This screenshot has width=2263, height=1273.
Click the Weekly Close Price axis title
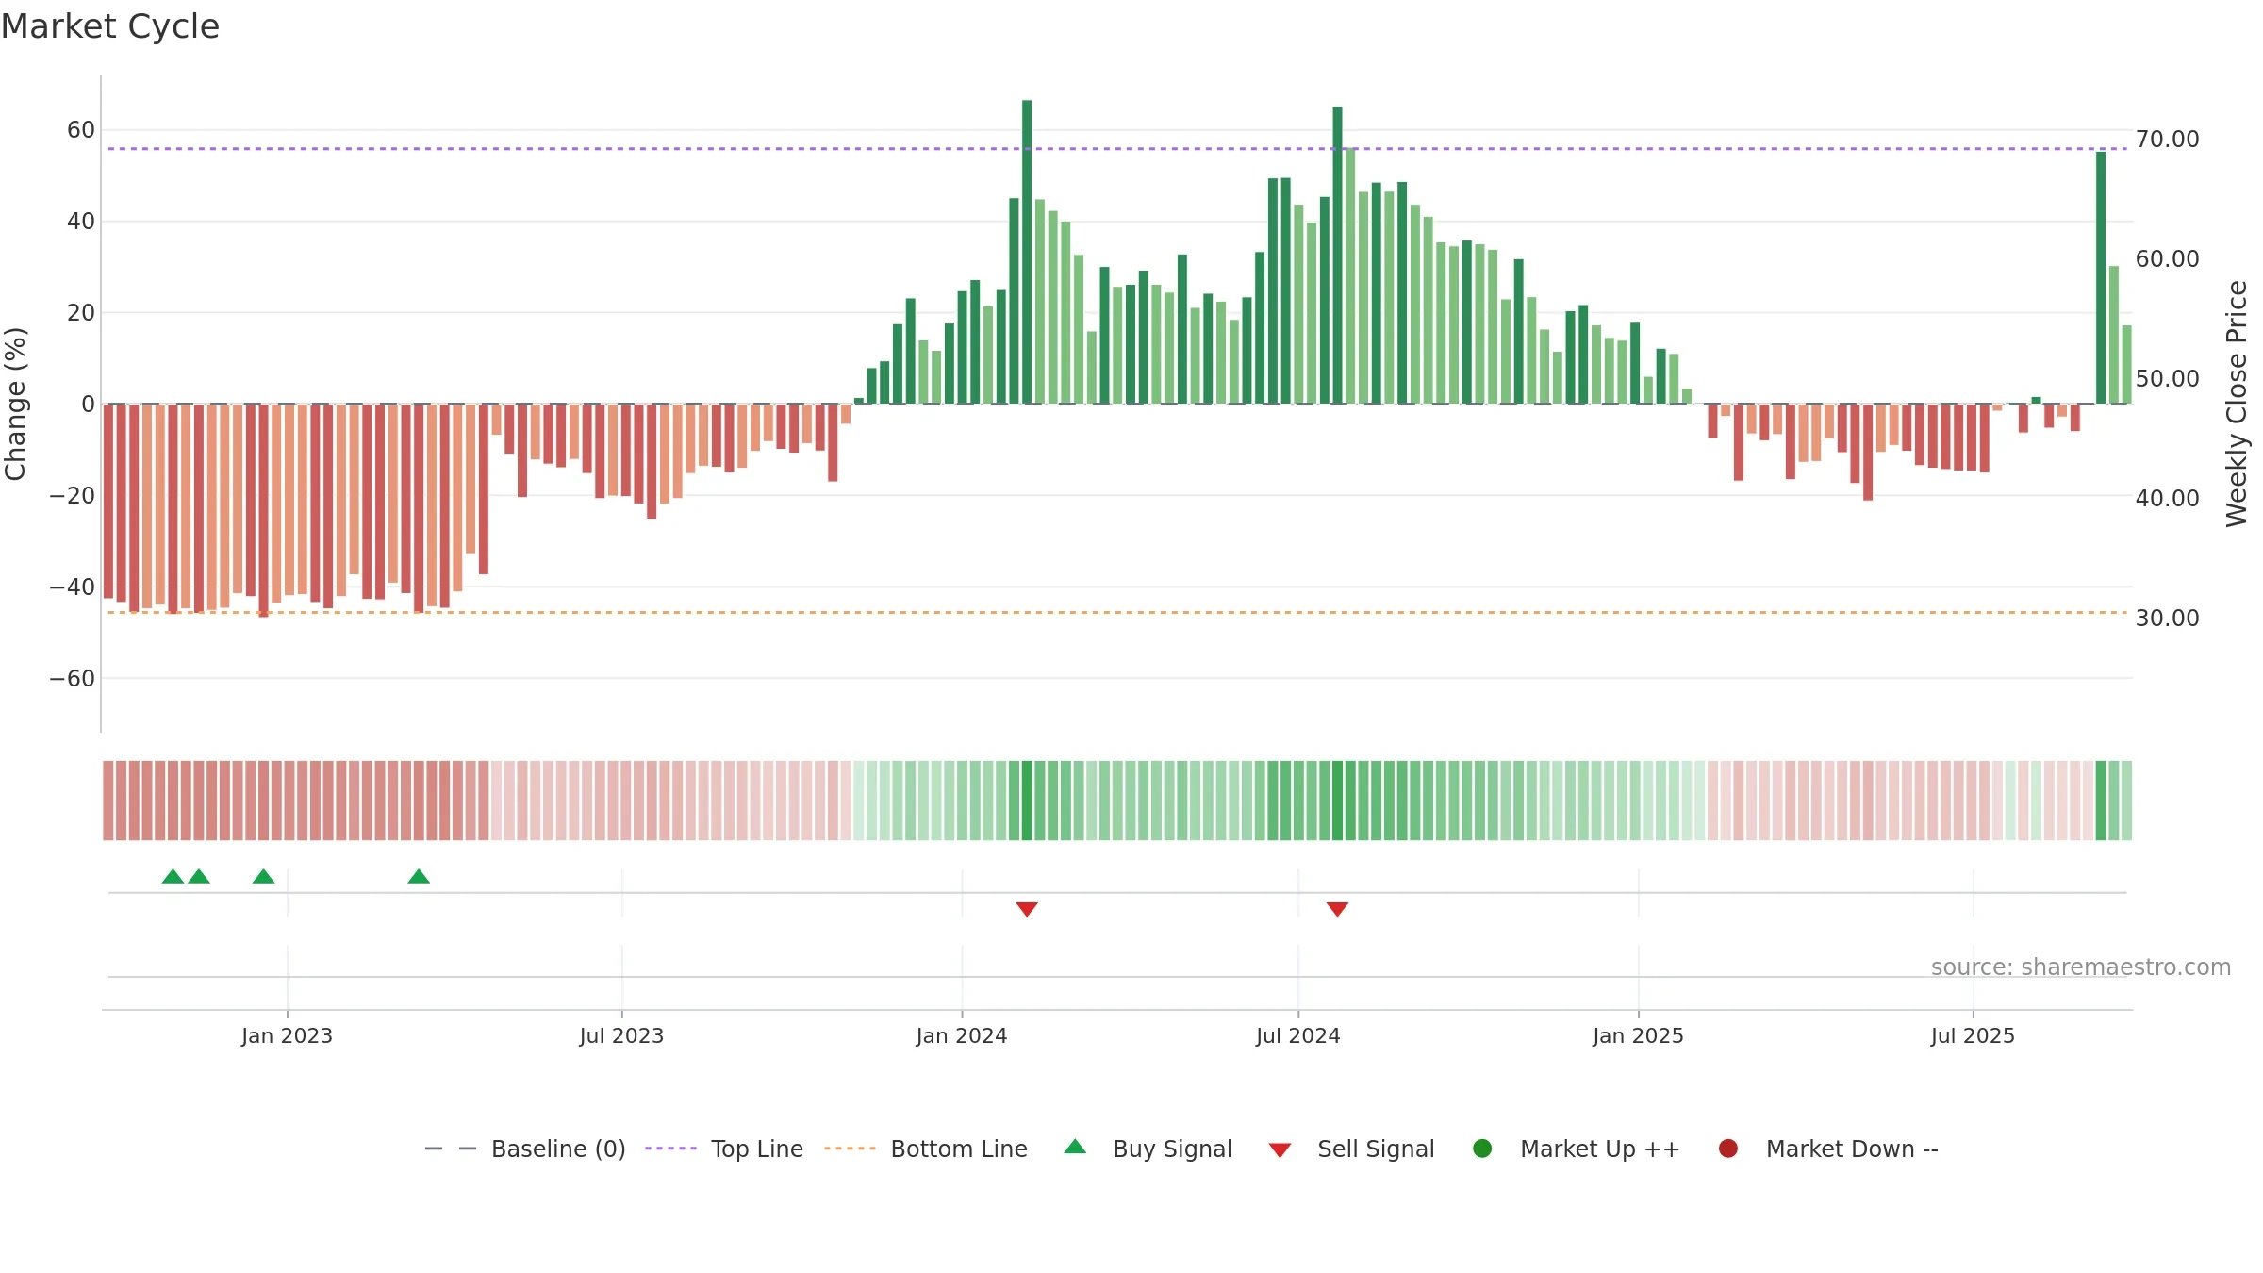pos(2237,404)
